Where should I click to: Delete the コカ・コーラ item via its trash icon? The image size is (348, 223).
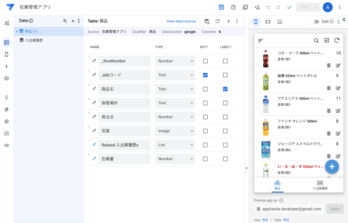pyautogui.click(x=329, y=65)
